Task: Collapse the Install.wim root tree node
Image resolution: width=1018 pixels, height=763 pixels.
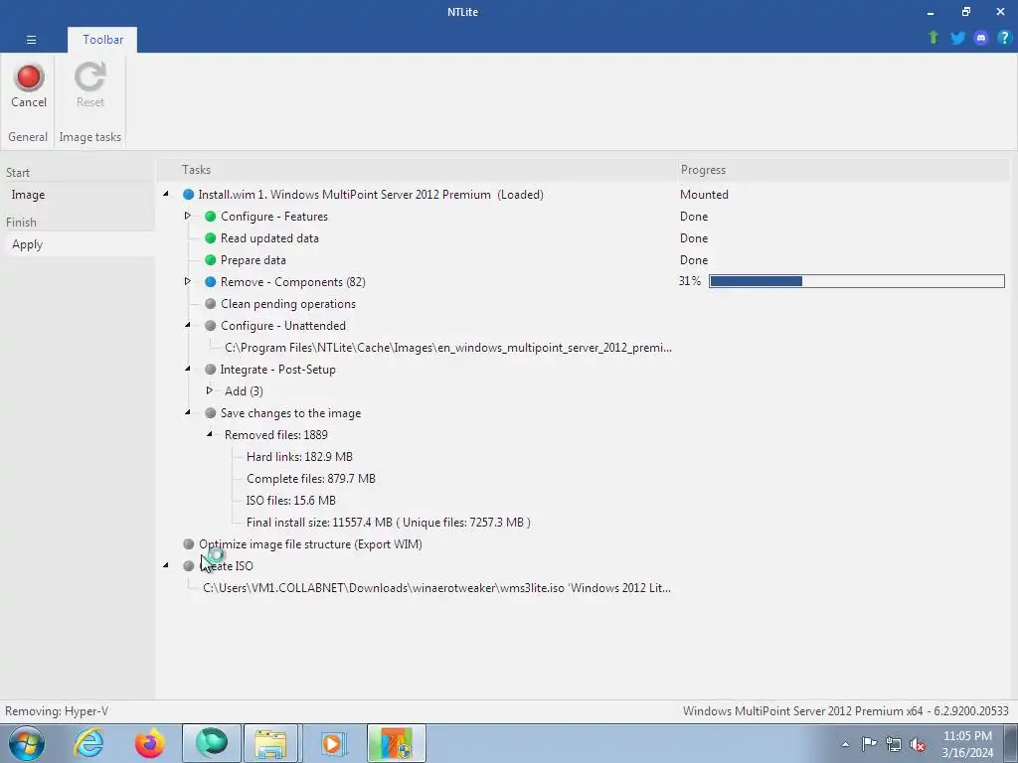Action: coord(166,194)
